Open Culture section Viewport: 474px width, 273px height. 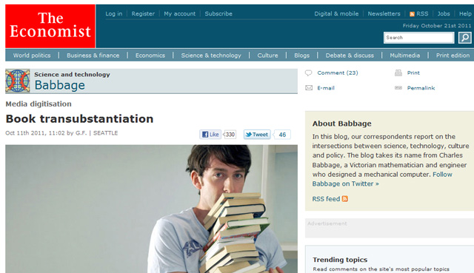(267, 55)
